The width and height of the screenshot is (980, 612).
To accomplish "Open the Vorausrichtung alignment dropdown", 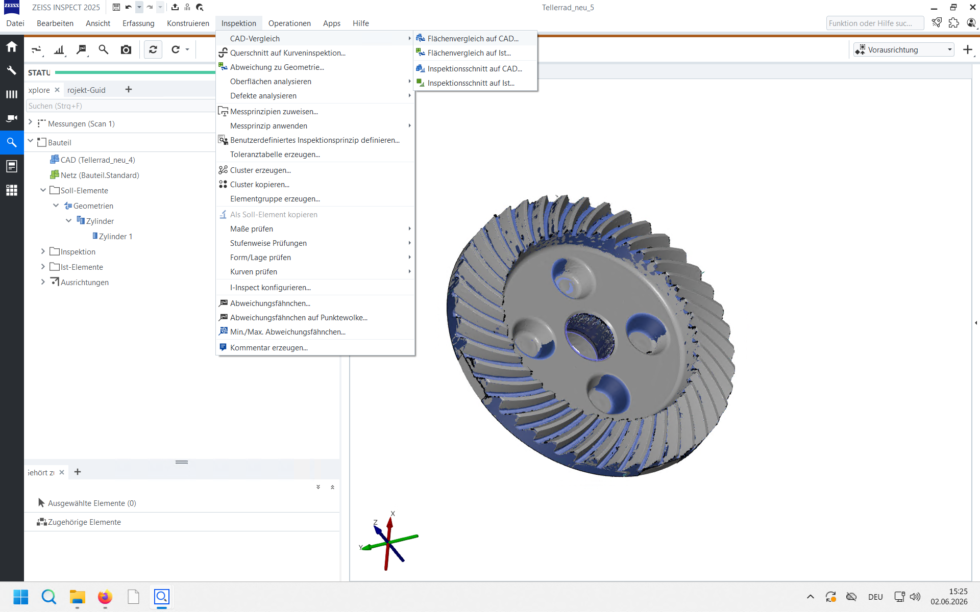I will point(904,49).
